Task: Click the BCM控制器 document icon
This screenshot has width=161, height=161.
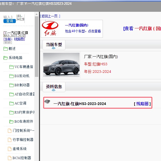Action: (x=10, y=158)
